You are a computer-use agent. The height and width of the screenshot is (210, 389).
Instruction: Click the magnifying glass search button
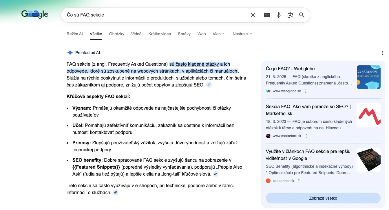click(x=302, y=15)
